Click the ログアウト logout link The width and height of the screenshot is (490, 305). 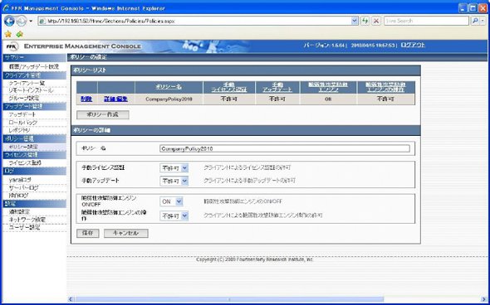coord(413,45)
